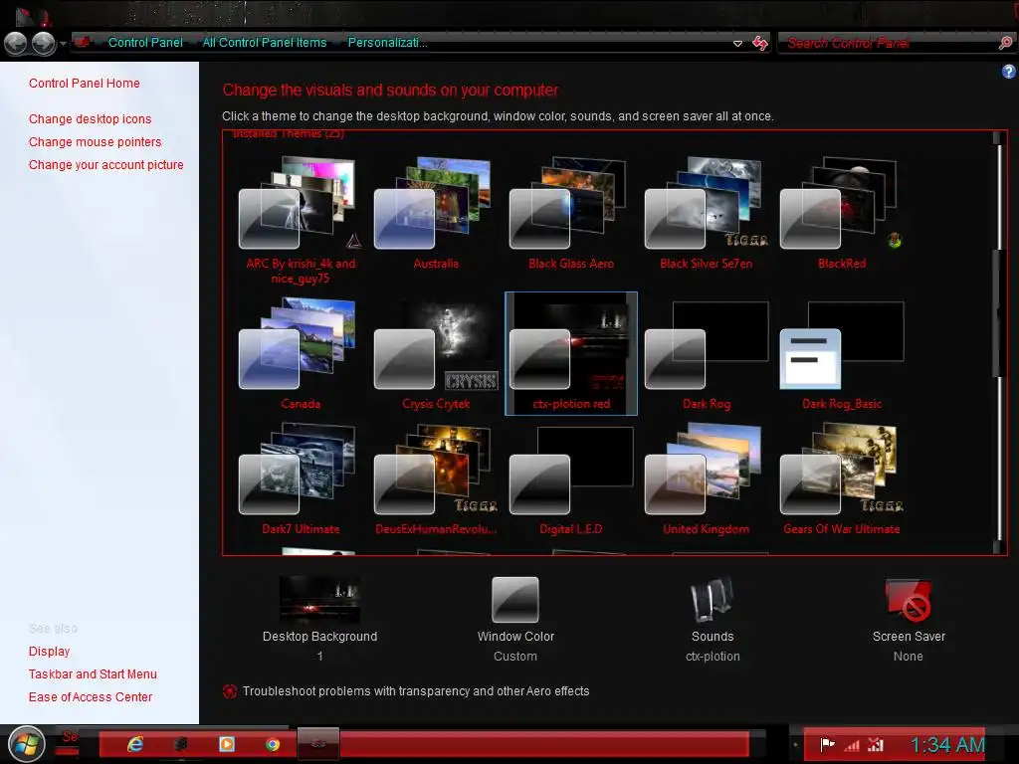Navigate to All Control Panel Items breadcrumb
Viewport: 1019px width, 764px height.
pyautogui.click(x=265, y=42)
